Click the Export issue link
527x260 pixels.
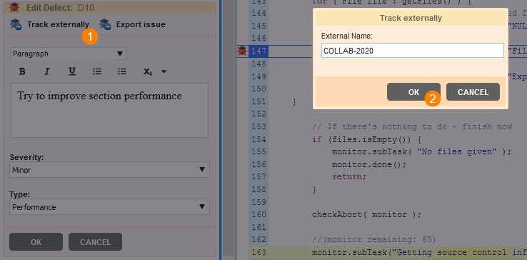[x=141, y=24]
